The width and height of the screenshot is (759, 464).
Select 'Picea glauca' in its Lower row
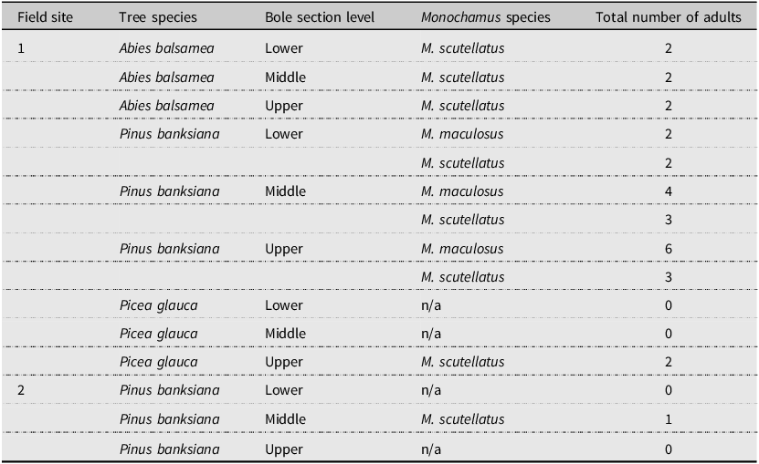tap(158, 305)
